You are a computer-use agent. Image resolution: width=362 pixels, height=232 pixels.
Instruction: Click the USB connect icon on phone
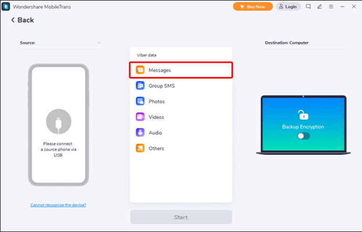tap(59, 121)
